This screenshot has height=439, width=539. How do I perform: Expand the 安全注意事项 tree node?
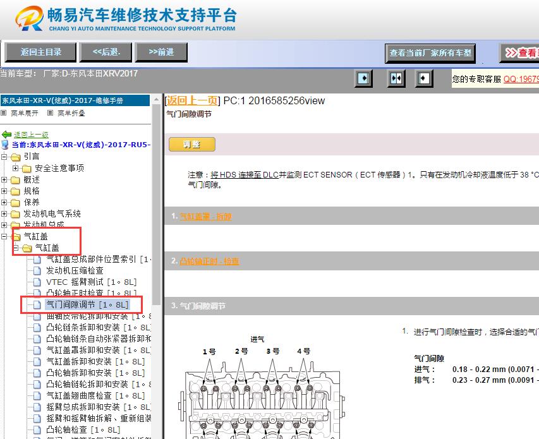point(15,168)
